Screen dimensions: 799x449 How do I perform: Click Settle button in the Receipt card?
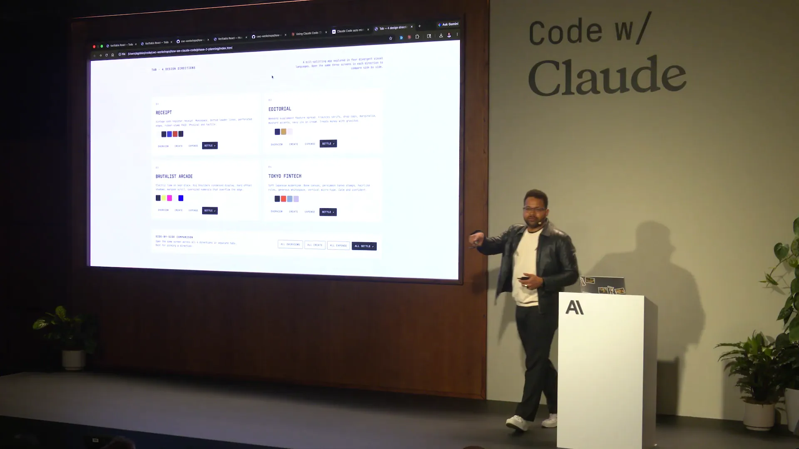pyautogui.click(x=210, y=146)
